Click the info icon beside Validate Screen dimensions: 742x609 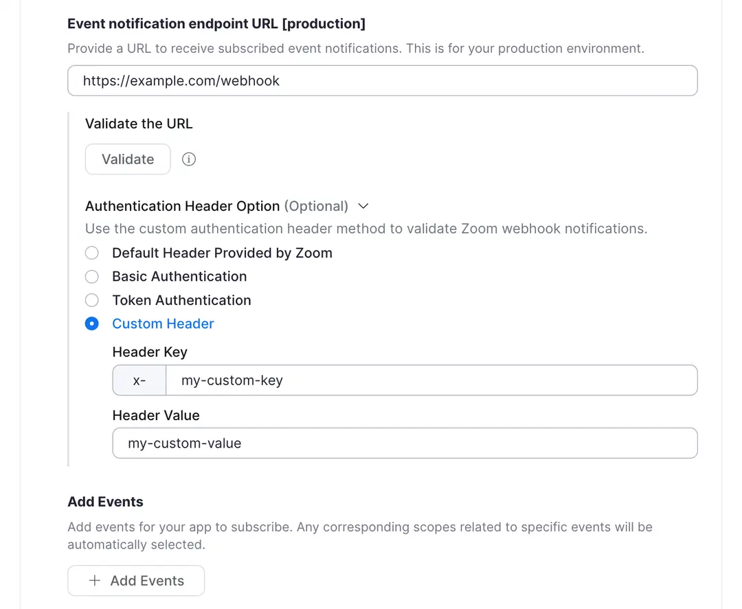(x=189, y=159)
